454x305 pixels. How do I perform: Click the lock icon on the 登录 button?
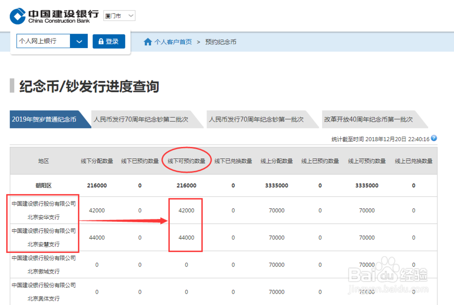click(x=100, y=41)
